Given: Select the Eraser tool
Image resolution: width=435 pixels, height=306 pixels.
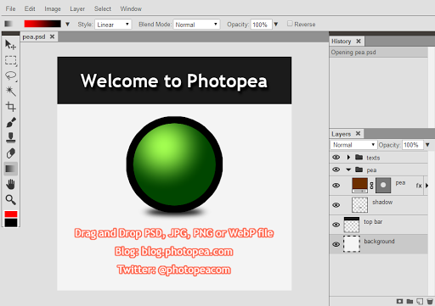Looking at the screenshot, I should click(x=11, y=153).
